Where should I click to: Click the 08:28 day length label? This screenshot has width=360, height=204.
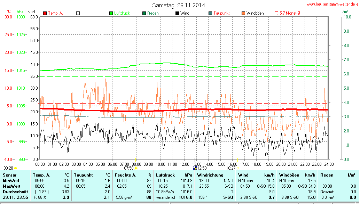tap(8, 168)
